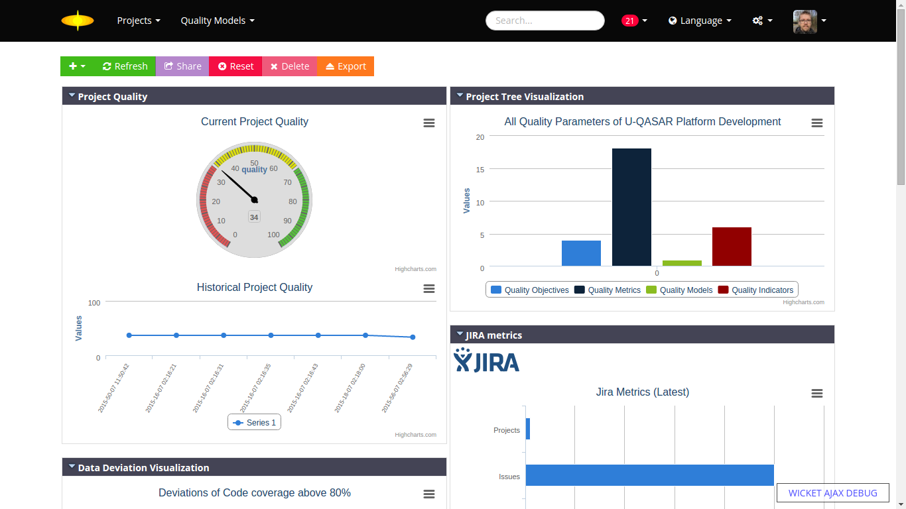Open Jira Metrics chart context menu
Screen dimensions: 906x509
(816, 393)
